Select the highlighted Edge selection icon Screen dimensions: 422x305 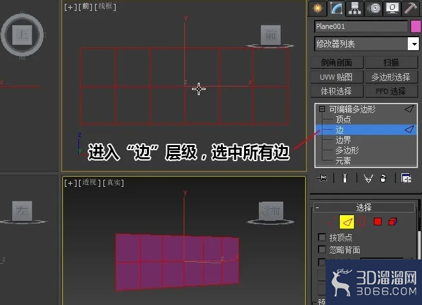(347, 222)
